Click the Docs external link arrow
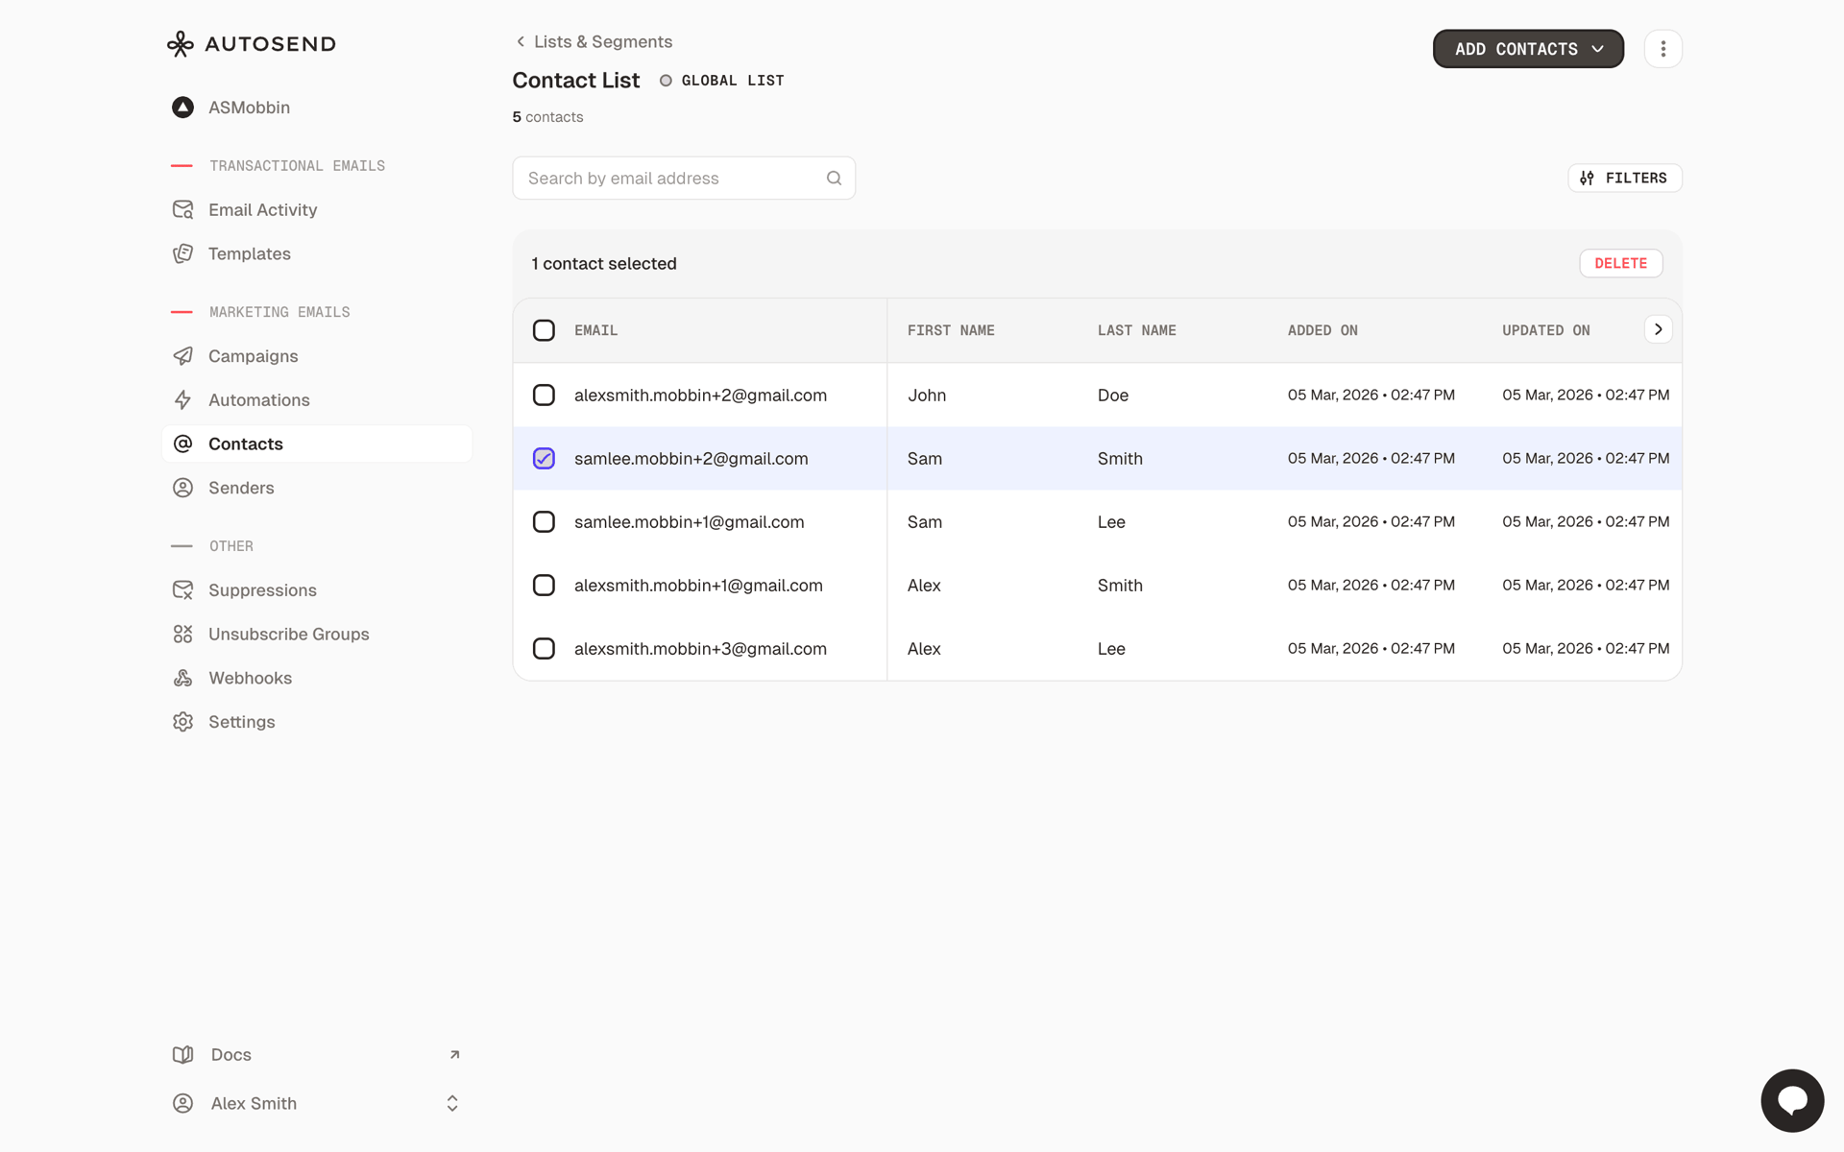 pyautogui.click(x=455, y=1055)
